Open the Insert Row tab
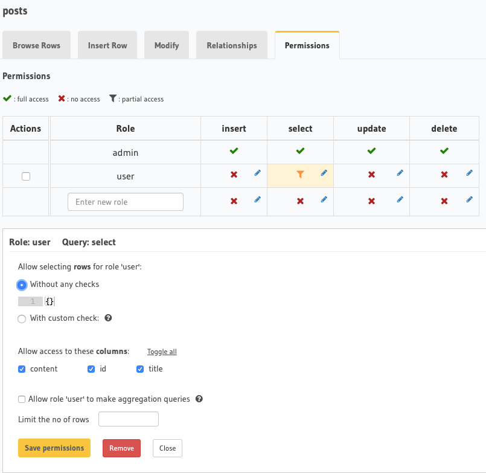The height and width of the screenshot is (473, 486). (x=107, y=45)
